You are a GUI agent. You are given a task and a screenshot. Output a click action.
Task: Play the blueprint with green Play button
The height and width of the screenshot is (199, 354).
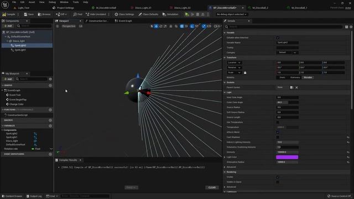pyautogui.click(x=187, y=14)
